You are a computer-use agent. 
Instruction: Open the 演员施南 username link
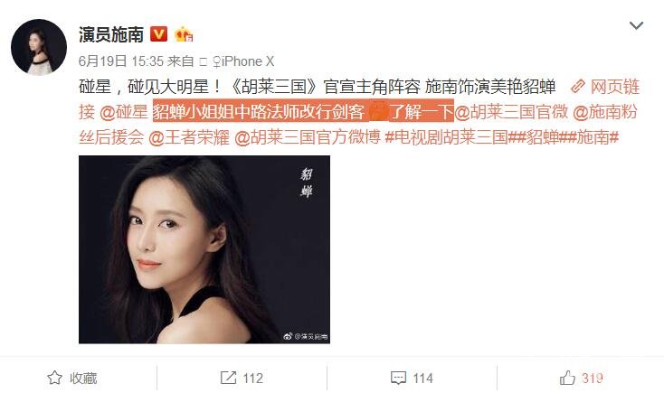(x=111, y=34)
